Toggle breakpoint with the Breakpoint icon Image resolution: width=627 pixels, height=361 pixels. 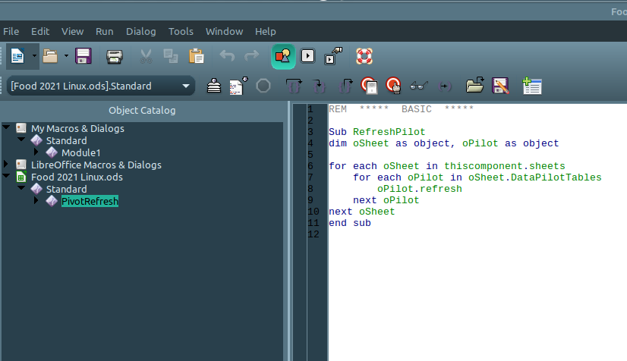coord(369,86)
